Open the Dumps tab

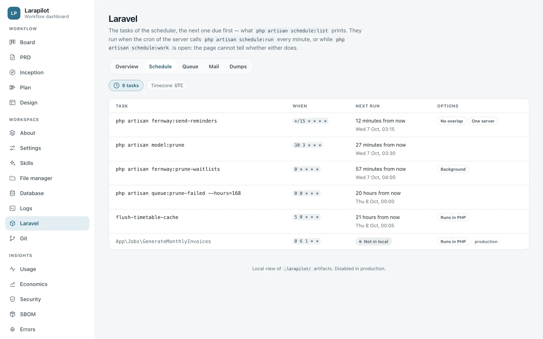(x=238, y=67)
